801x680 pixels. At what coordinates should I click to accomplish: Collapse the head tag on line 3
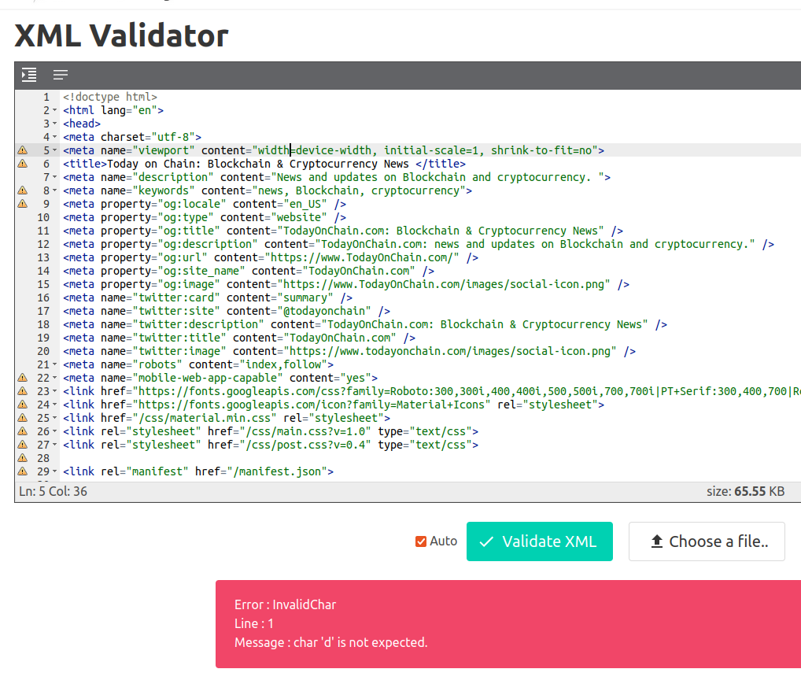[x=54, y=124]
